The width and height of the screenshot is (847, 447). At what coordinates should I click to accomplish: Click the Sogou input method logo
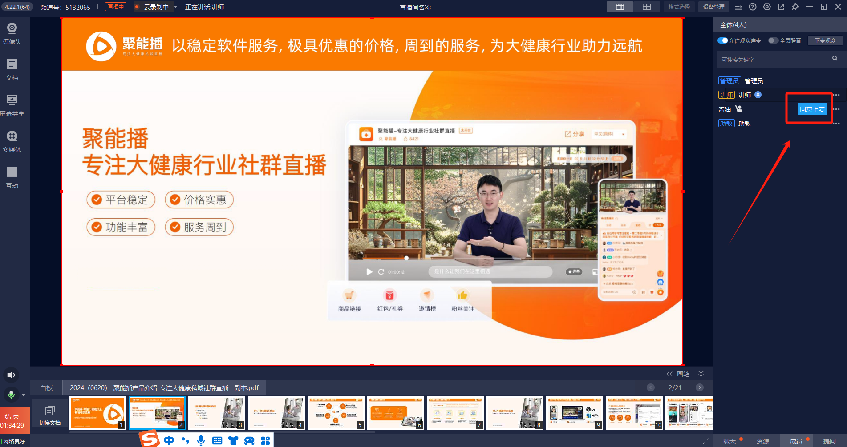pyautogui.click(x=150, y=439)
